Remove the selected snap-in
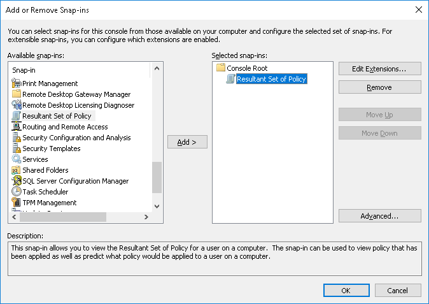This screenshot has width=429, height=304. point(379,87)
